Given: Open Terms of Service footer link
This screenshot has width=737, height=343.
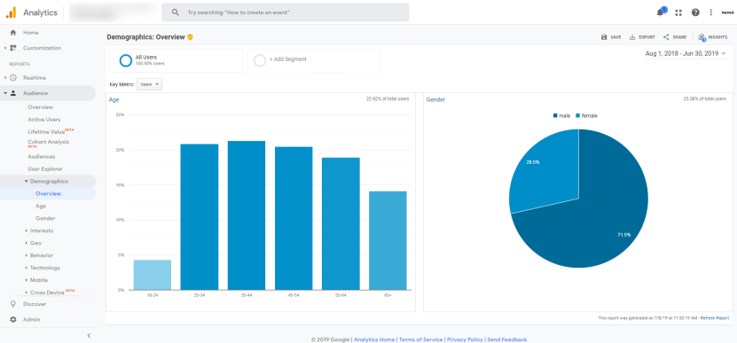Looking at the screenshot, I should click(x=420, y=339).
